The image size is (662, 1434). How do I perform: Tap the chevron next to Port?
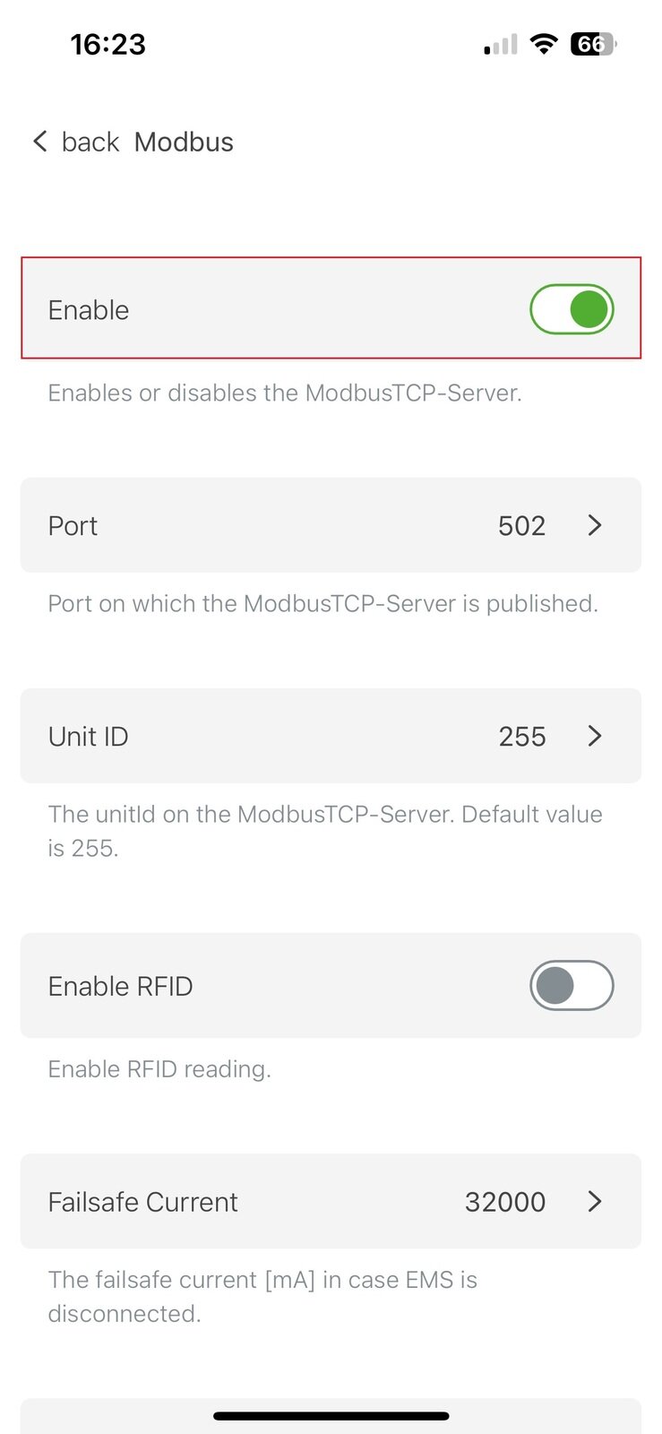click(594, 525)
